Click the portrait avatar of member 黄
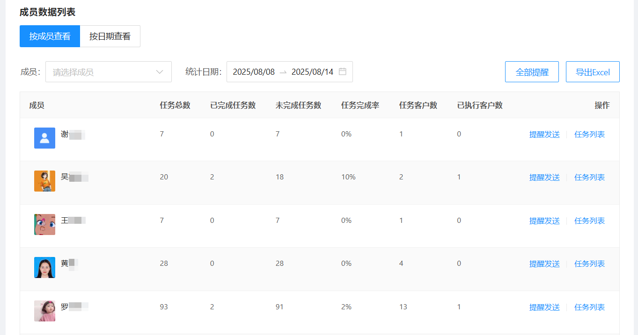The width and height of the screenshot is (638, 335). tap(44, 267)
